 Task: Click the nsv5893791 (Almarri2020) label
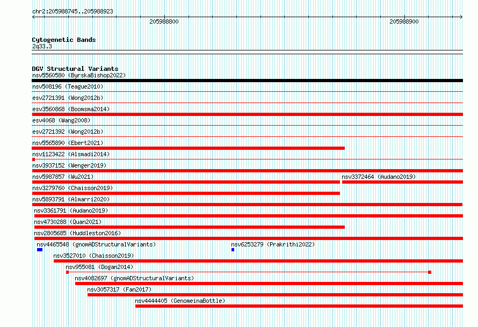[71, 199]
